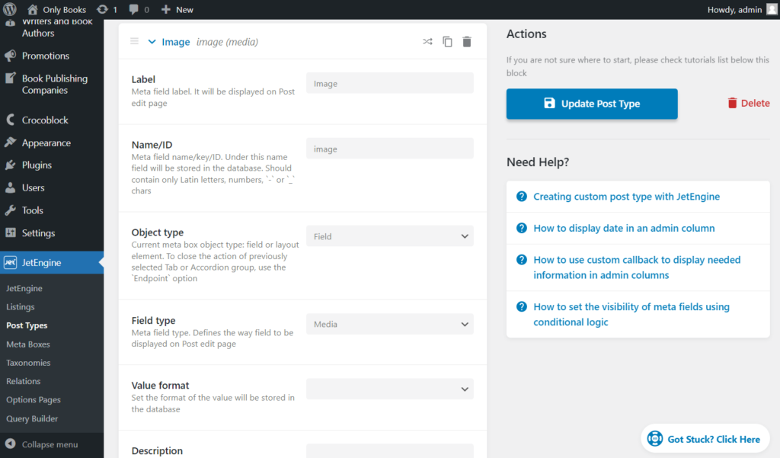Click the shuffle icon for the Image field
Screen dimensions: 780x458
[x=427, y=41]
